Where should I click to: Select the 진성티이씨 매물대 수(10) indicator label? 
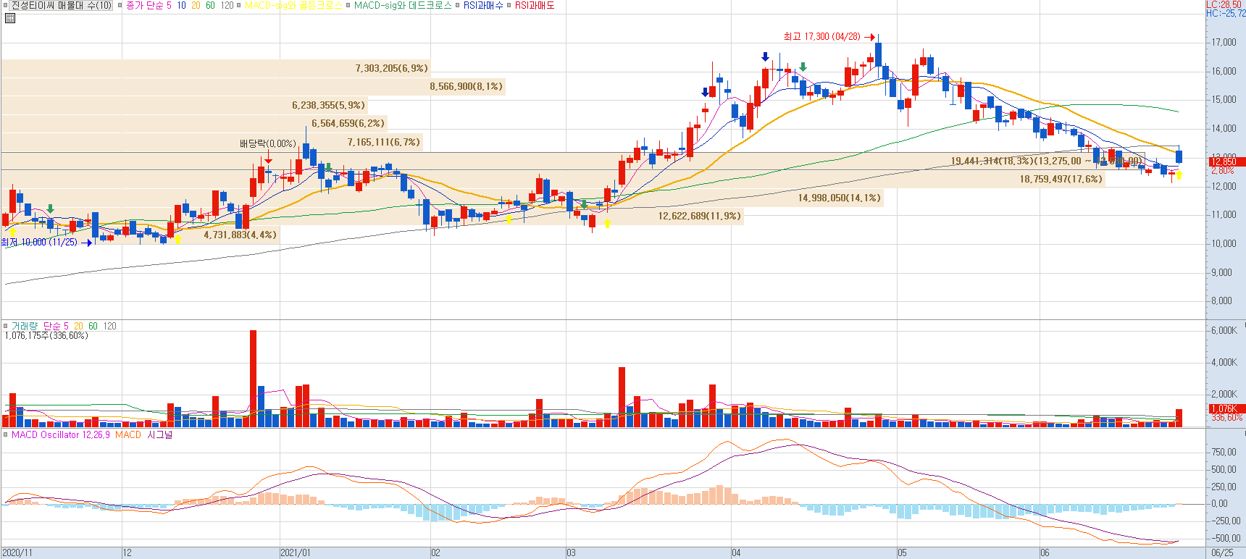62,5
